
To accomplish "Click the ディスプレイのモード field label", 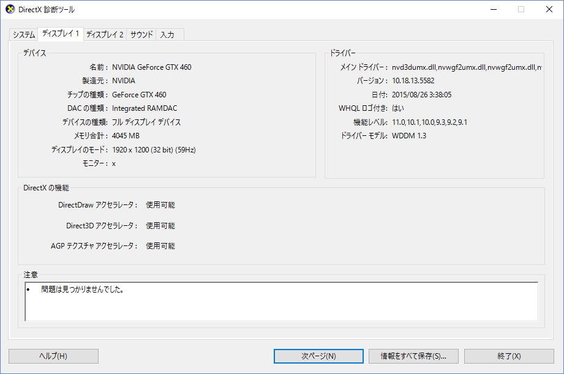I will pyautogui.click(x=80, y=149).
